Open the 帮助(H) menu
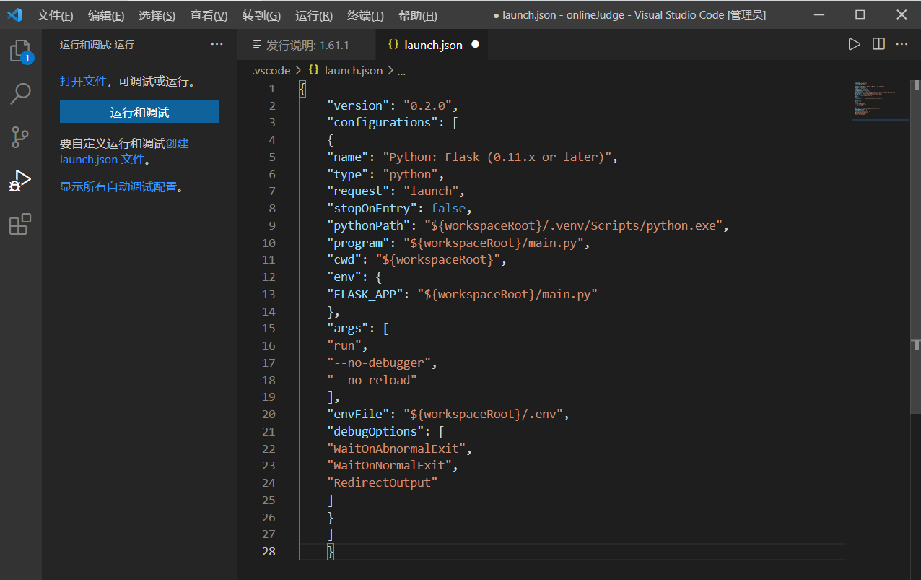 pyautogui.click(x=417, y=15)
